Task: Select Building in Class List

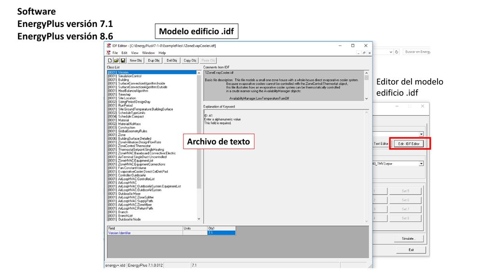Action: pyautogui.click(x=123, y=80)
